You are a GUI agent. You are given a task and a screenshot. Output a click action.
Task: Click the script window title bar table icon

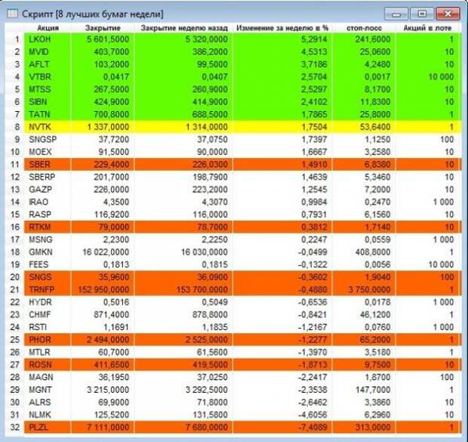coord(13,14)
